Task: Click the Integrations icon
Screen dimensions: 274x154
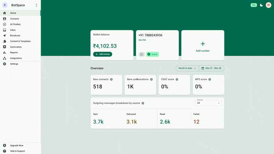Action: (x=4, y=58)
